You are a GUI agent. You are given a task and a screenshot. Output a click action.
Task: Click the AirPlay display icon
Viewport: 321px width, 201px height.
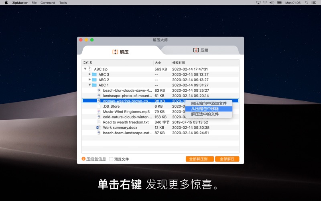pos(258,3)
